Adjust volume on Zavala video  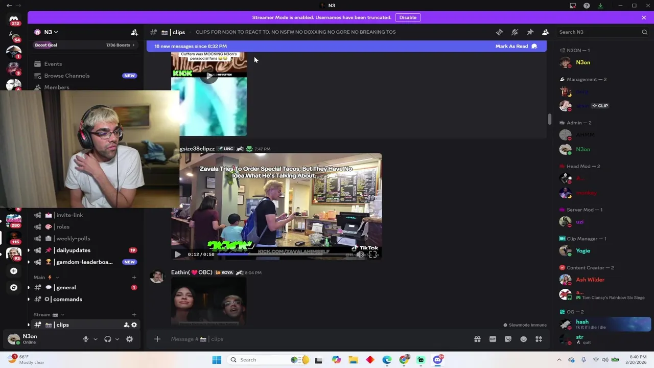click(361, 254)
